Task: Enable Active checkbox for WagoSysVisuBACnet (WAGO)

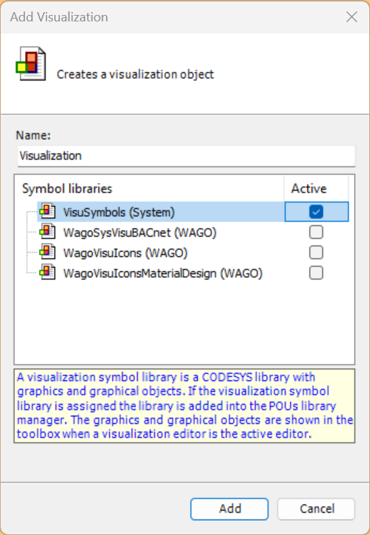Action: click(316, 232)
